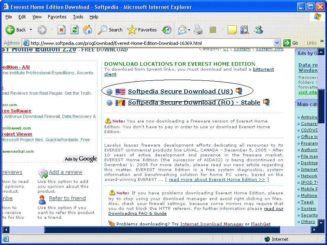Go to the Home page icon
The image size is (327, 245).
[87, 30]
